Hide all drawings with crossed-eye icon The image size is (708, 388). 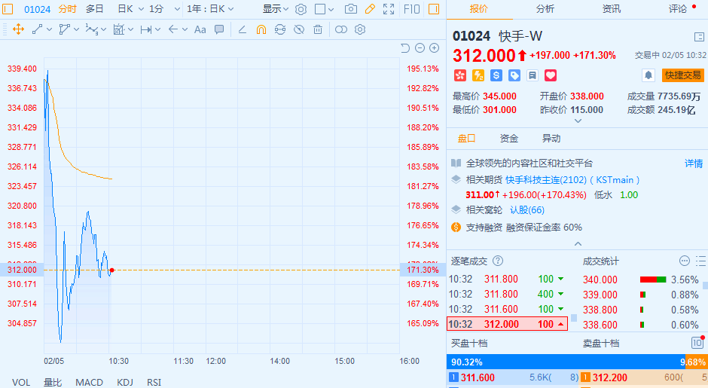299,30
